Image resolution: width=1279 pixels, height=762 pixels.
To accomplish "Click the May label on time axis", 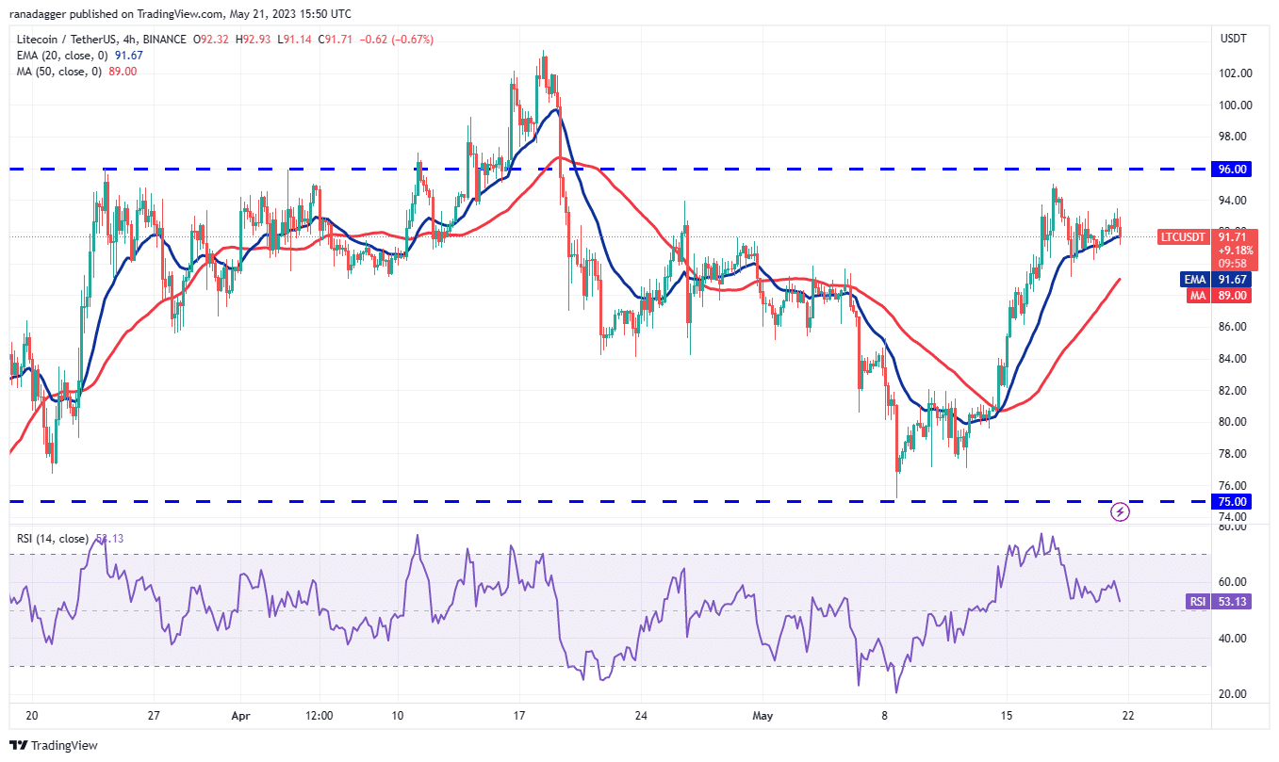I will (x=762, y=716).
